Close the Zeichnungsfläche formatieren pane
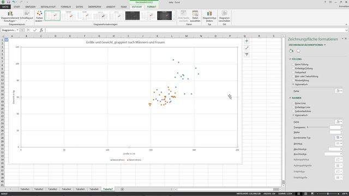 click(x=346, y=39)
